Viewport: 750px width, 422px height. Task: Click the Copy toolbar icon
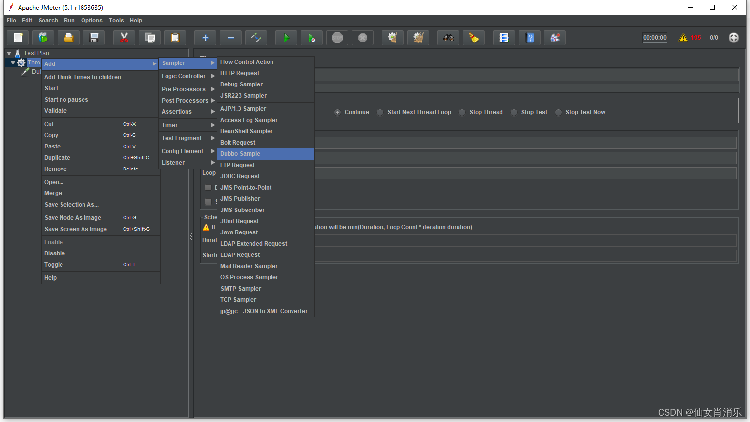(x=150, y=38)
